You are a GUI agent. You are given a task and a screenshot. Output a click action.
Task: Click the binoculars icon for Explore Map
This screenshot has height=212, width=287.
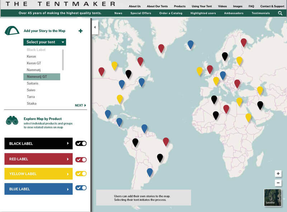pyautogui.click(x=12, y=120)
